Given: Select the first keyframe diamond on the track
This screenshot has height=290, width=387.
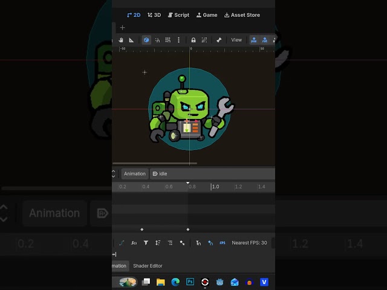Looking at the screenshot, I should 142,230.
